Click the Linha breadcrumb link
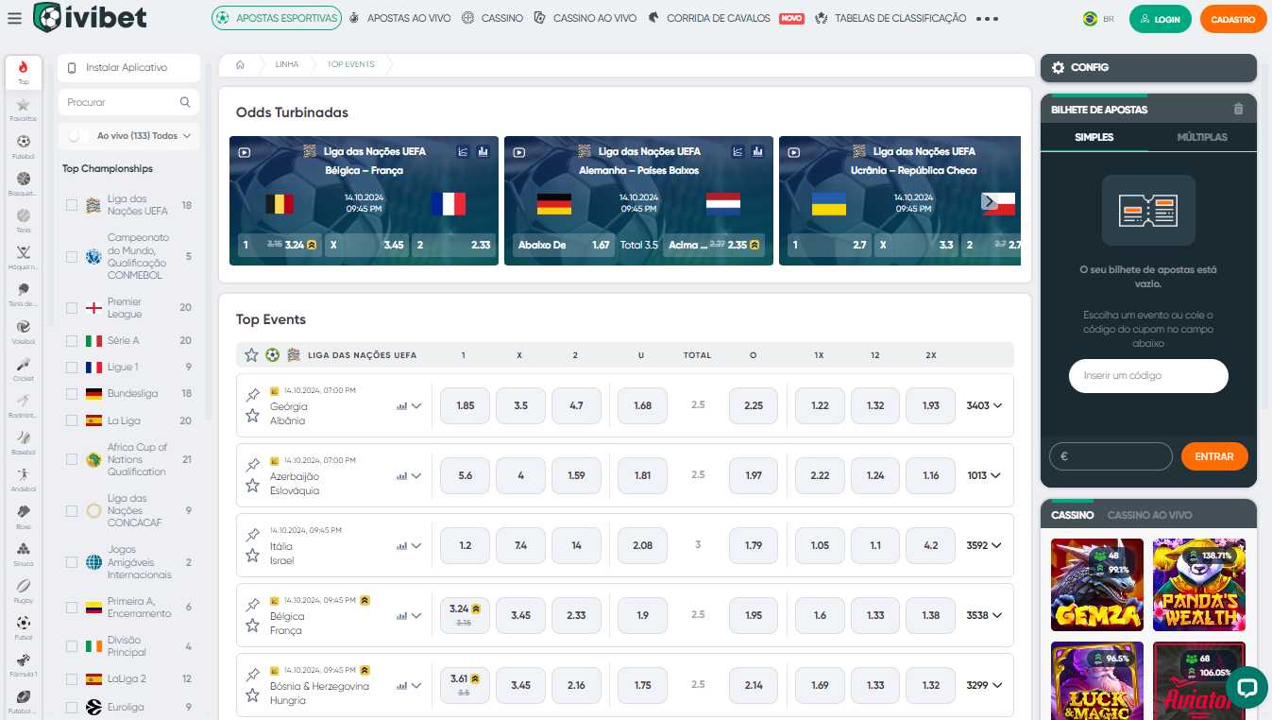Viewport: 1272px width, 720px height. point(287,64)
